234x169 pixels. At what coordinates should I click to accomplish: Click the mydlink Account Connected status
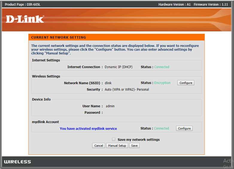(x=161, y=128)
